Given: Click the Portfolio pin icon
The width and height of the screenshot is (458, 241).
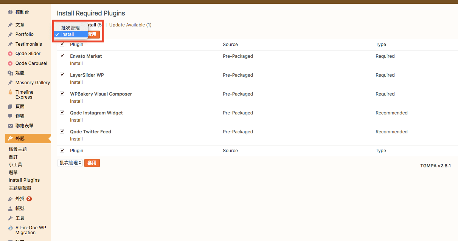Looking at the screenshot, I should (11, 34).
